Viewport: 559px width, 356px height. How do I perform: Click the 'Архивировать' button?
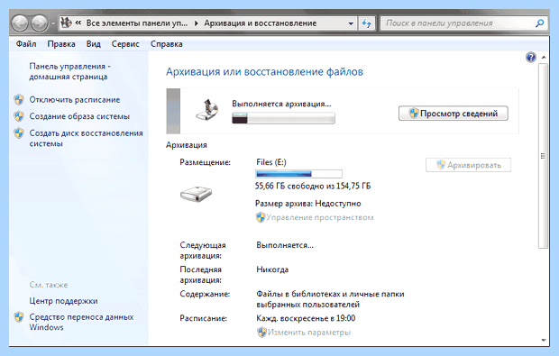coord(469,165)
